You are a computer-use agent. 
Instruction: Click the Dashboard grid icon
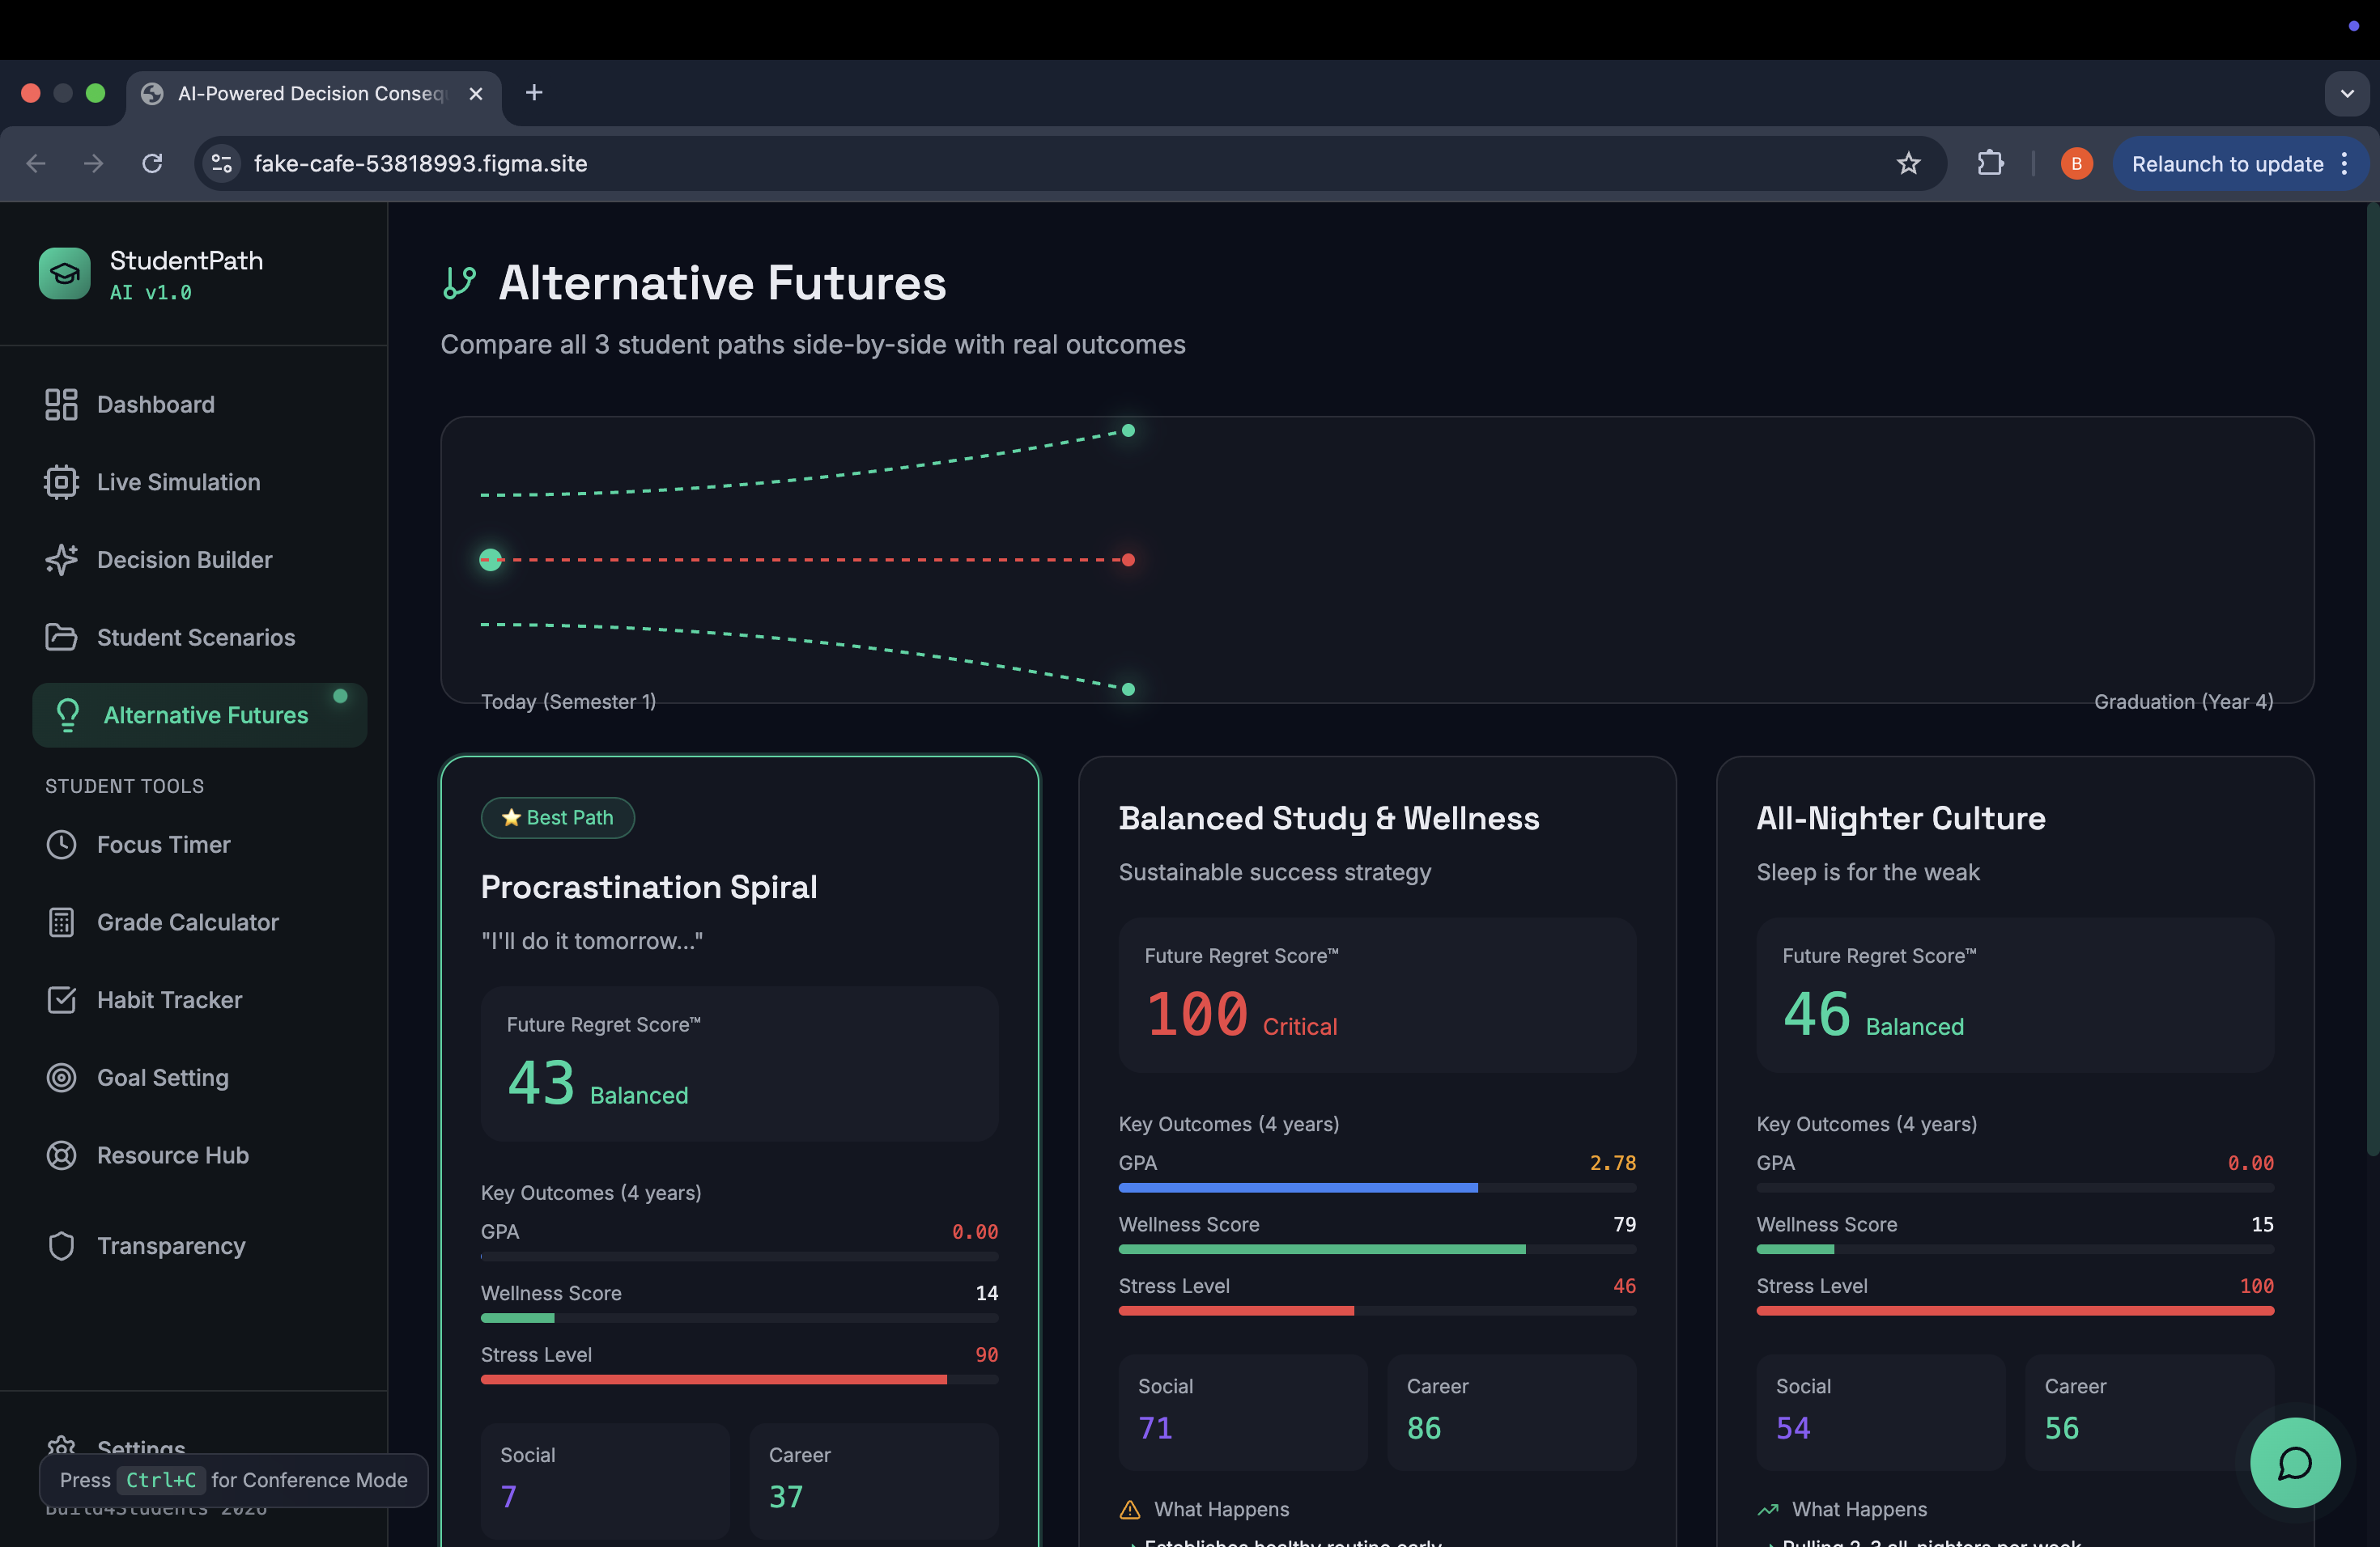pos(61,405)
